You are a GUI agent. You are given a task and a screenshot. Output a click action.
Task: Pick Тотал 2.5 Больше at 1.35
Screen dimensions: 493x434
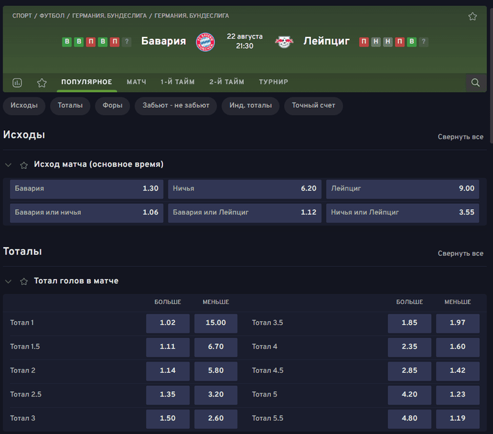click(x=168, y=395)
